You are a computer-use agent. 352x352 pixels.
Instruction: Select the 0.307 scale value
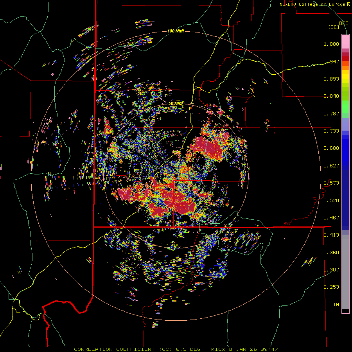pos(331,269)
